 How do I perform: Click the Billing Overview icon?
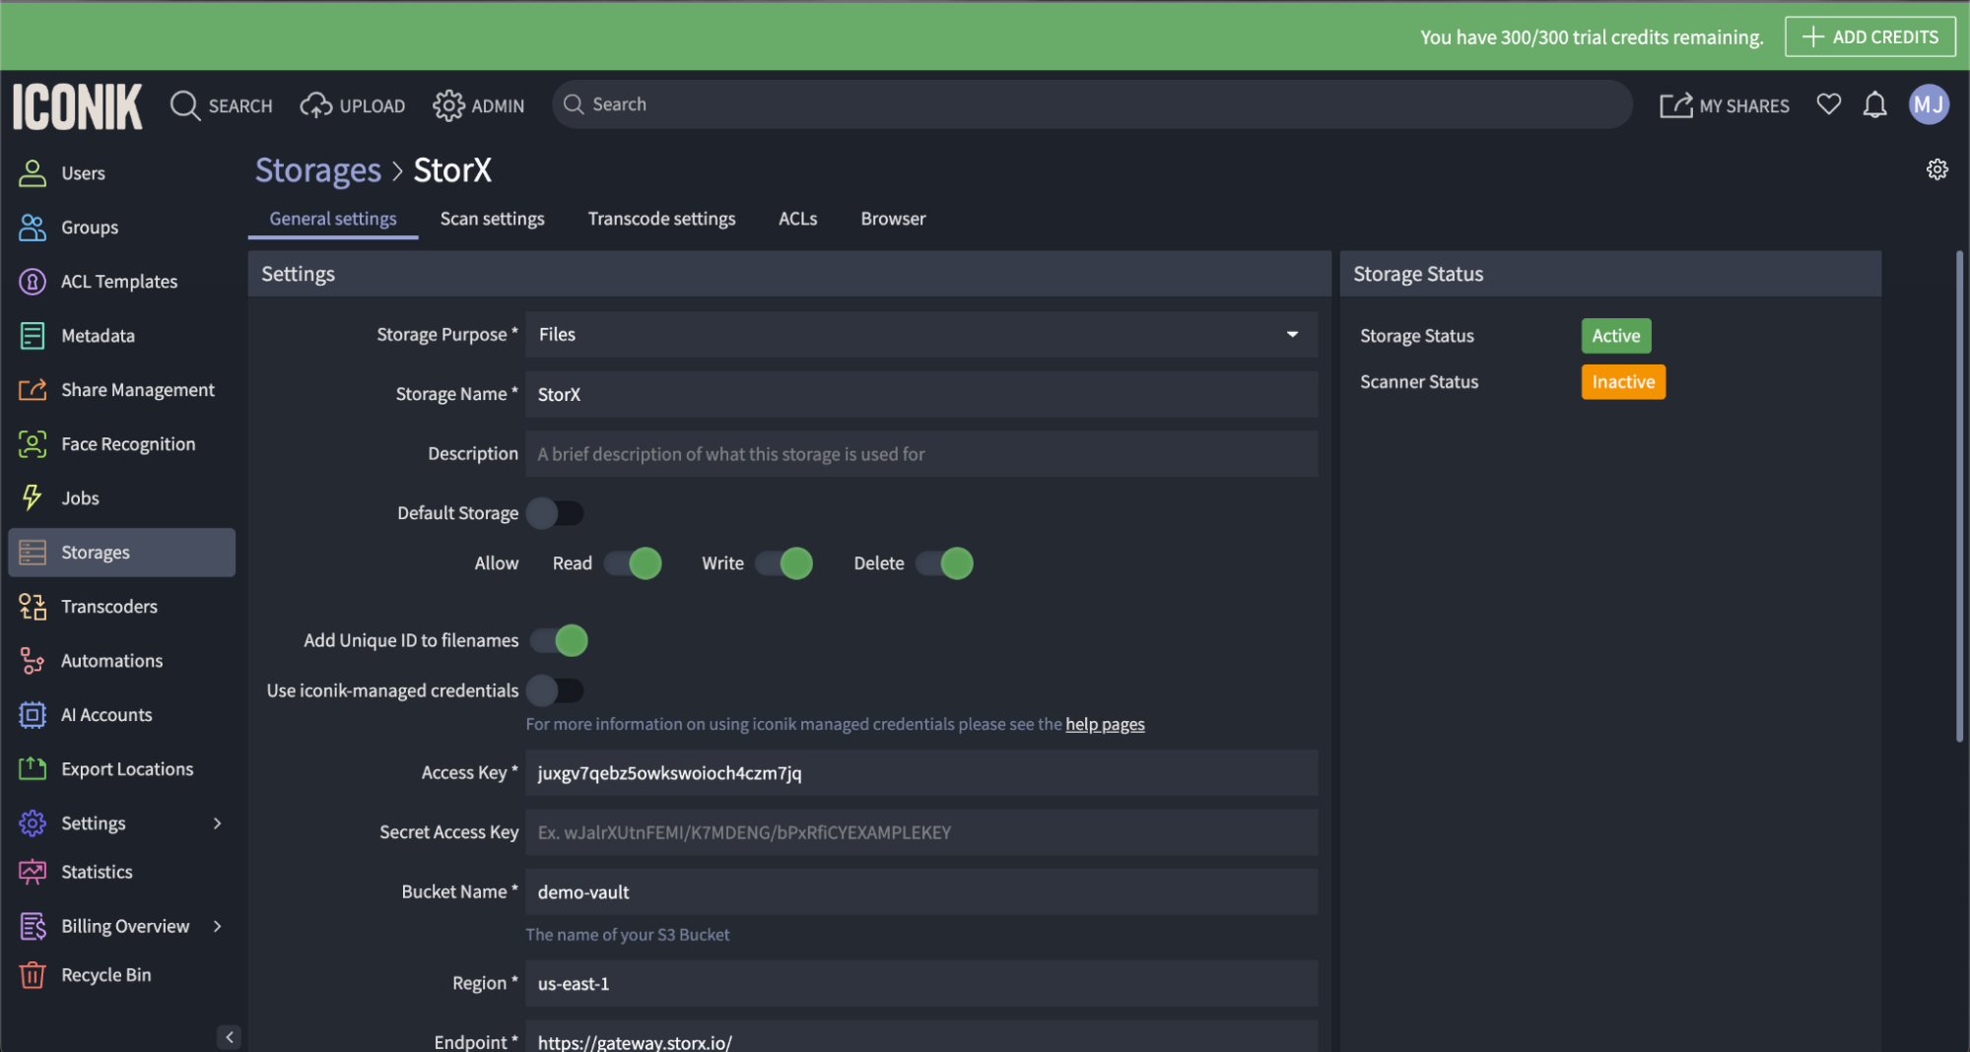point(33,926)
